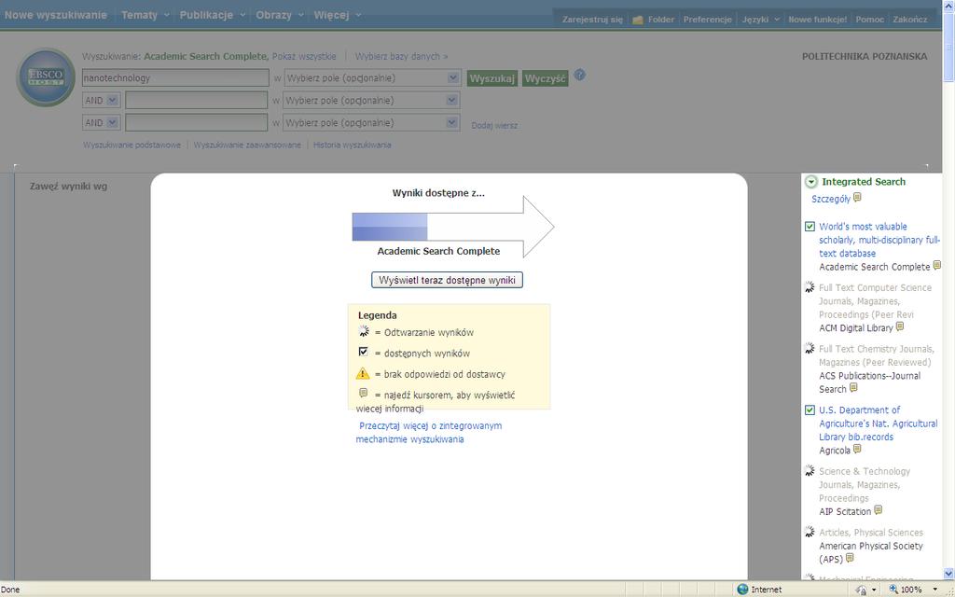Image resolution: width=955 pixels, height=597 pixels.
Task: Open Historia wyszukiwania link
Action: point(352,145)
